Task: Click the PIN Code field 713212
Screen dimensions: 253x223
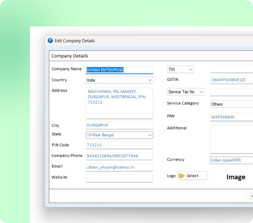Action: (x=119, y=145)
